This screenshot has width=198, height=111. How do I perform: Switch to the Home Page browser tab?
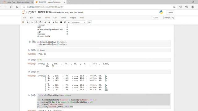click(18, 2)
